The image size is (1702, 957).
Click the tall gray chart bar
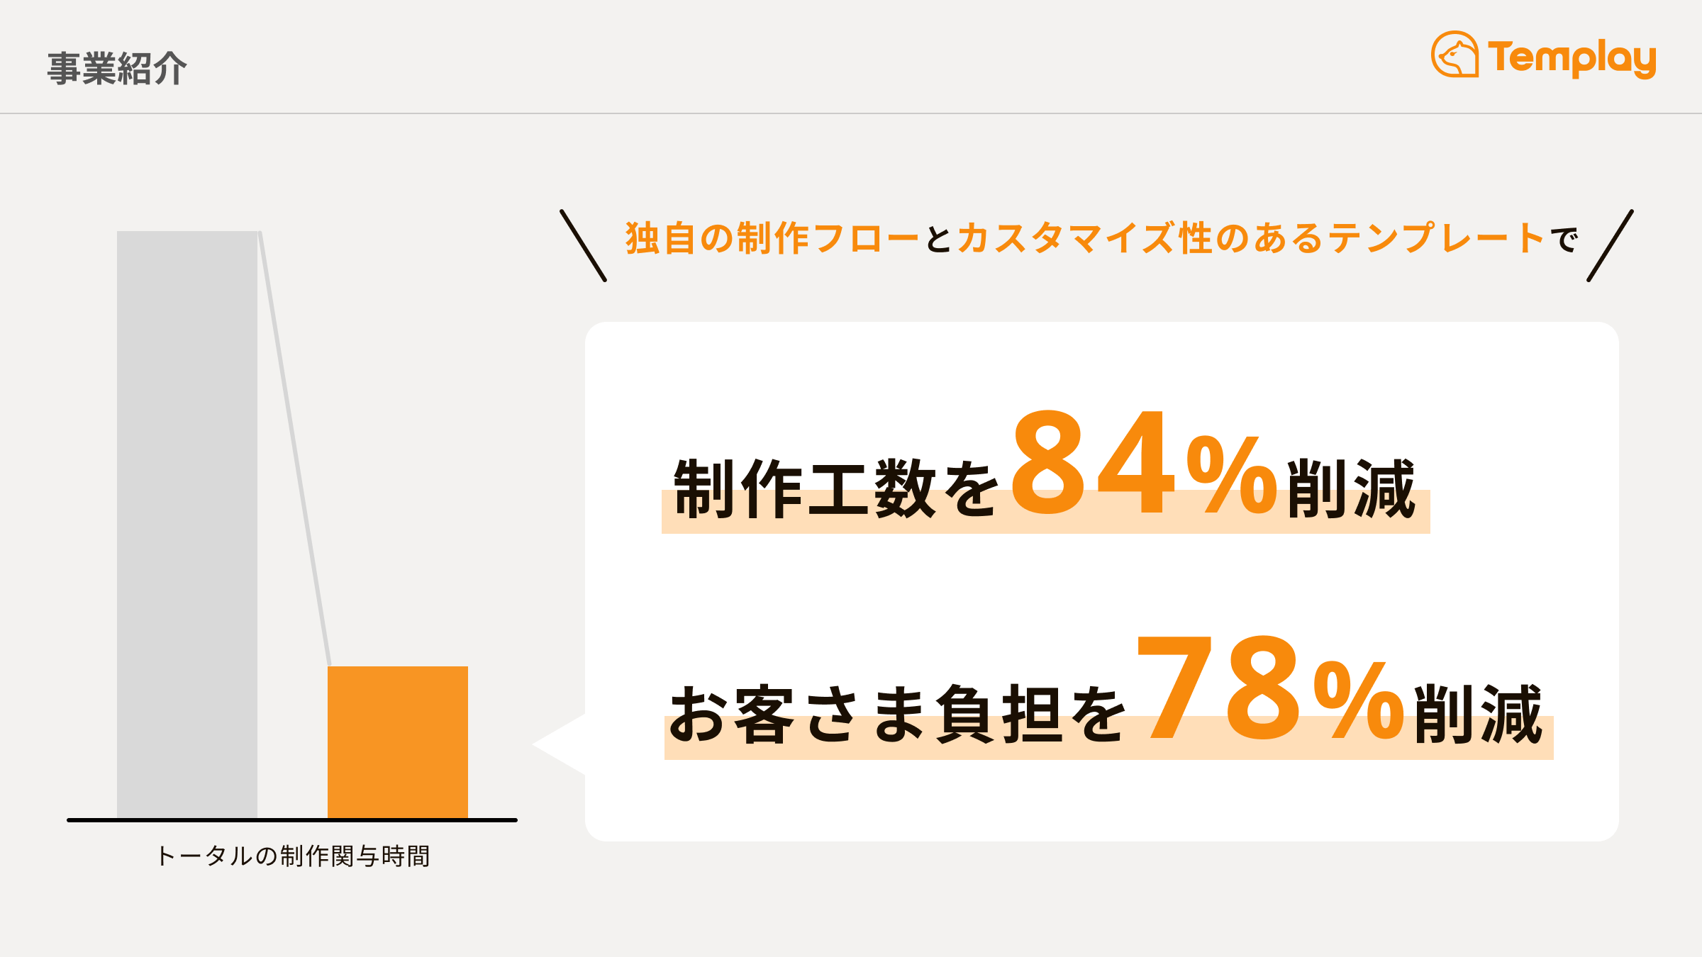tap(187, 525)
